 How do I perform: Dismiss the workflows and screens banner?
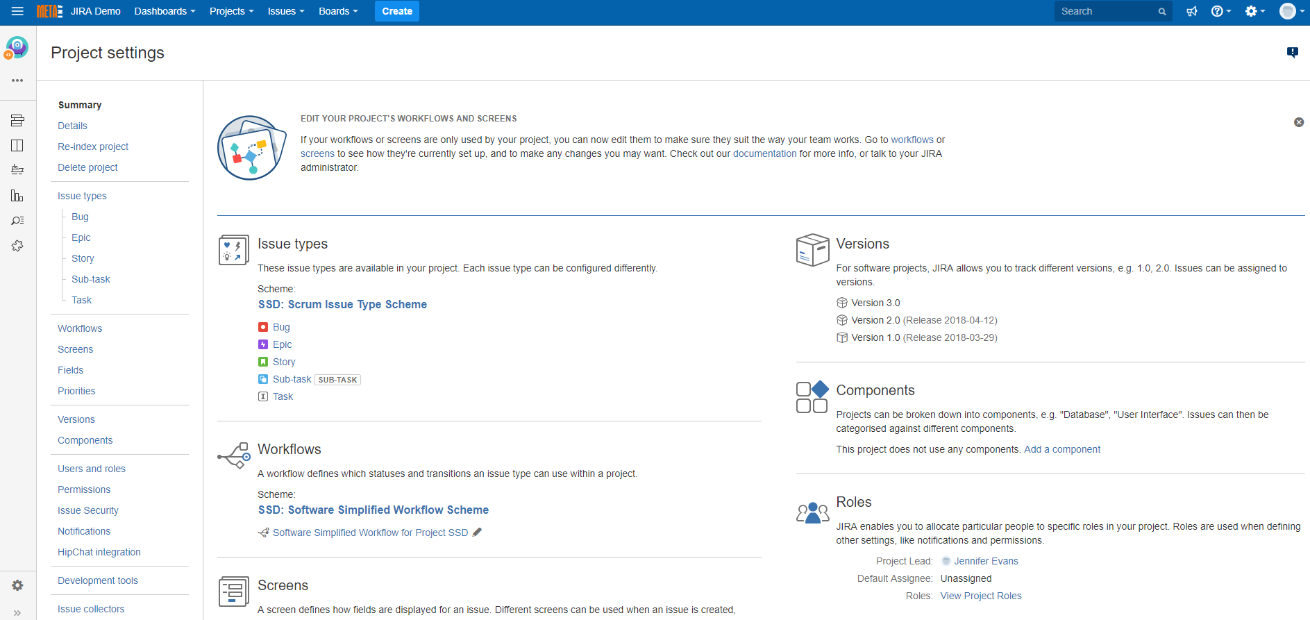(1298, 122)
